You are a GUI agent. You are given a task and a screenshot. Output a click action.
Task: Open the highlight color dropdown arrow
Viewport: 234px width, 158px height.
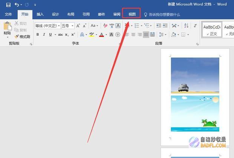click(x=96, y=35)
